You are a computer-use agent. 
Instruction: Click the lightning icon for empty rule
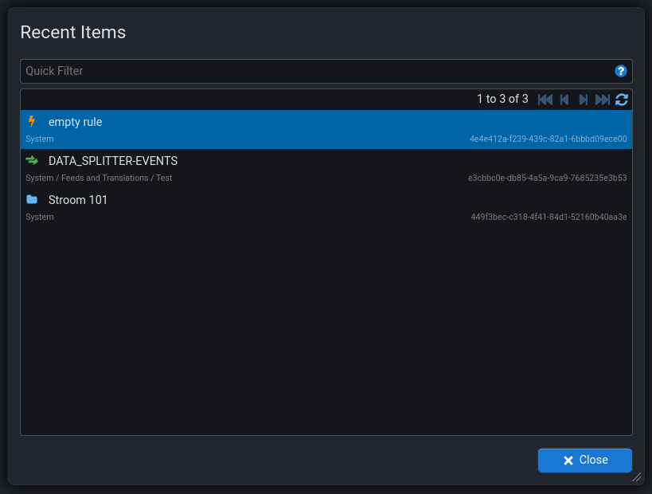(32, 122)
